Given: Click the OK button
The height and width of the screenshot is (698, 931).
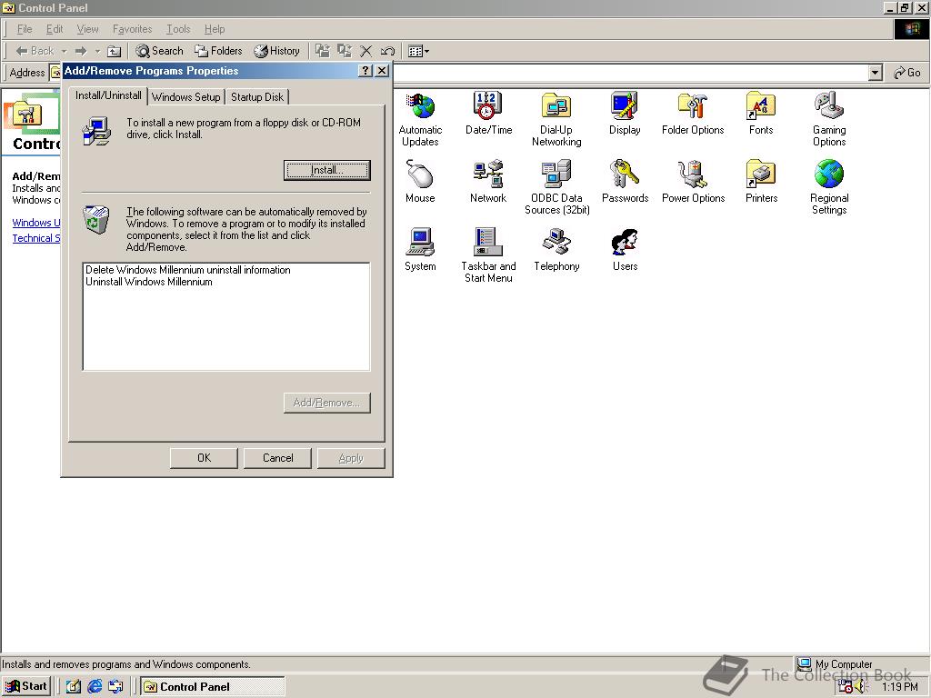Looking at the screenshot, I should pos(204,458).
